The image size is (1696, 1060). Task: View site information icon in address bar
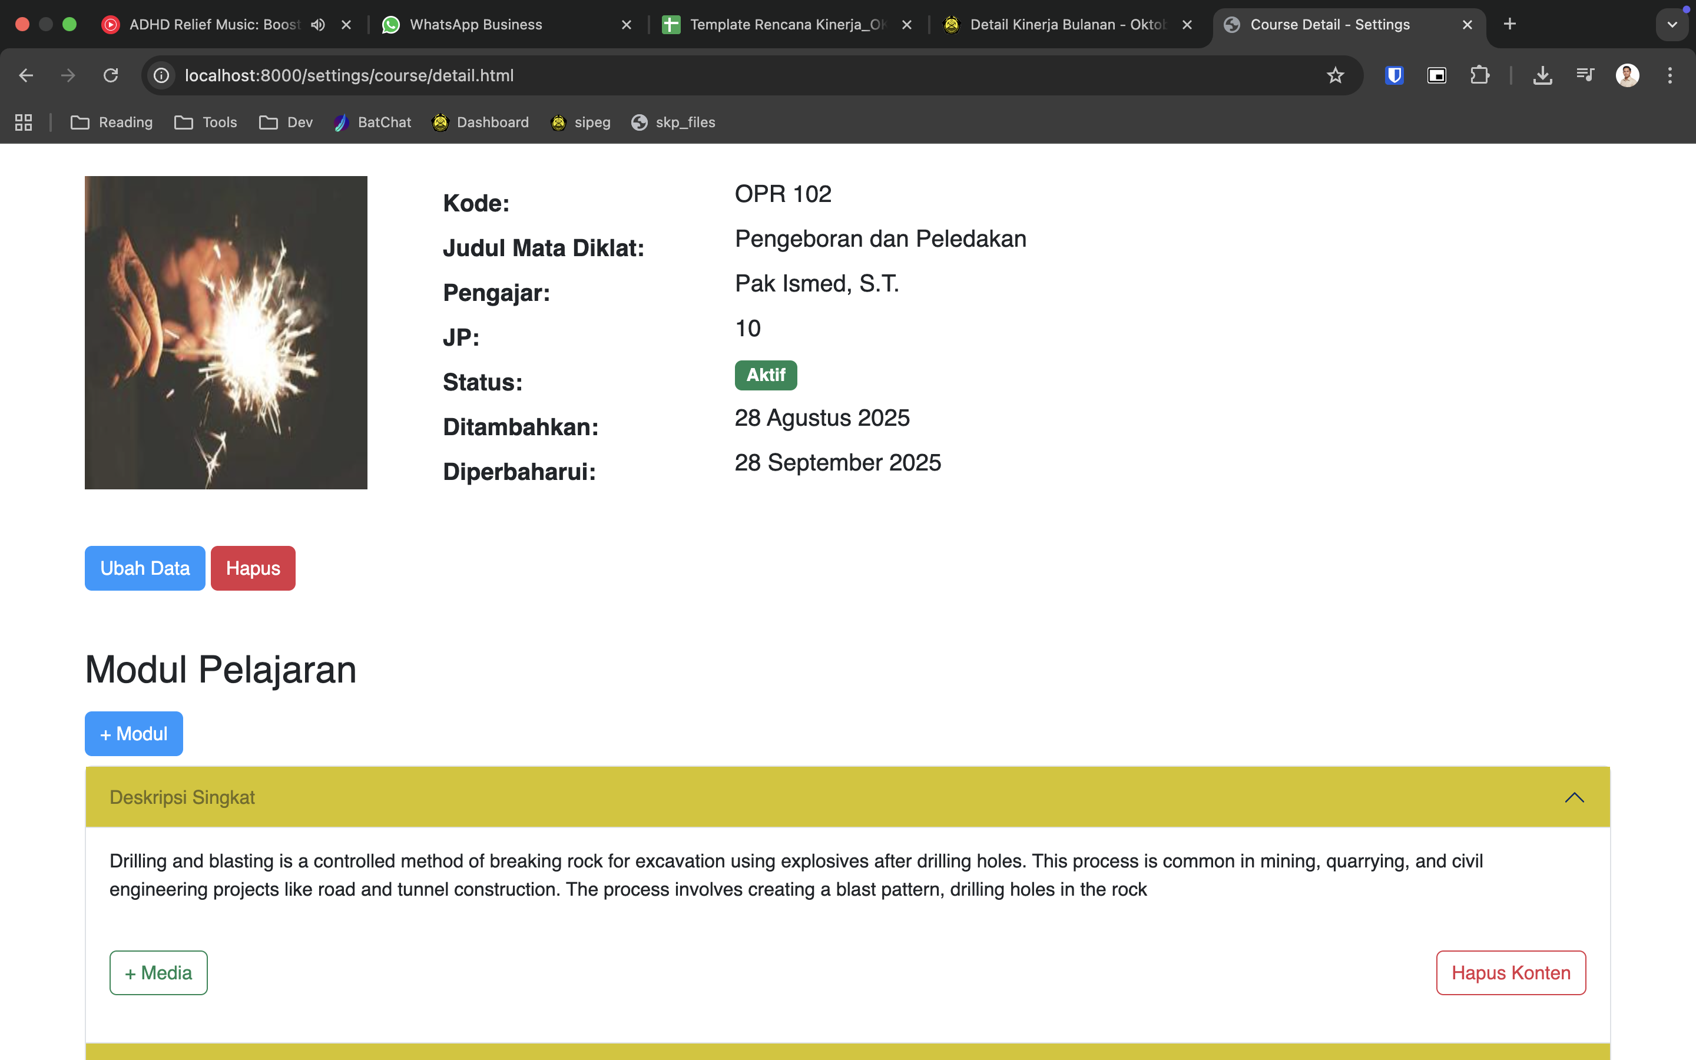tap(162, 75)
